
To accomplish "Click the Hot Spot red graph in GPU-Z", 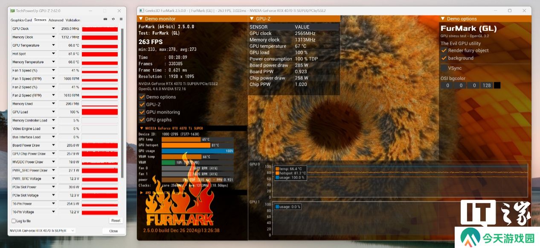I will point(100,54).
